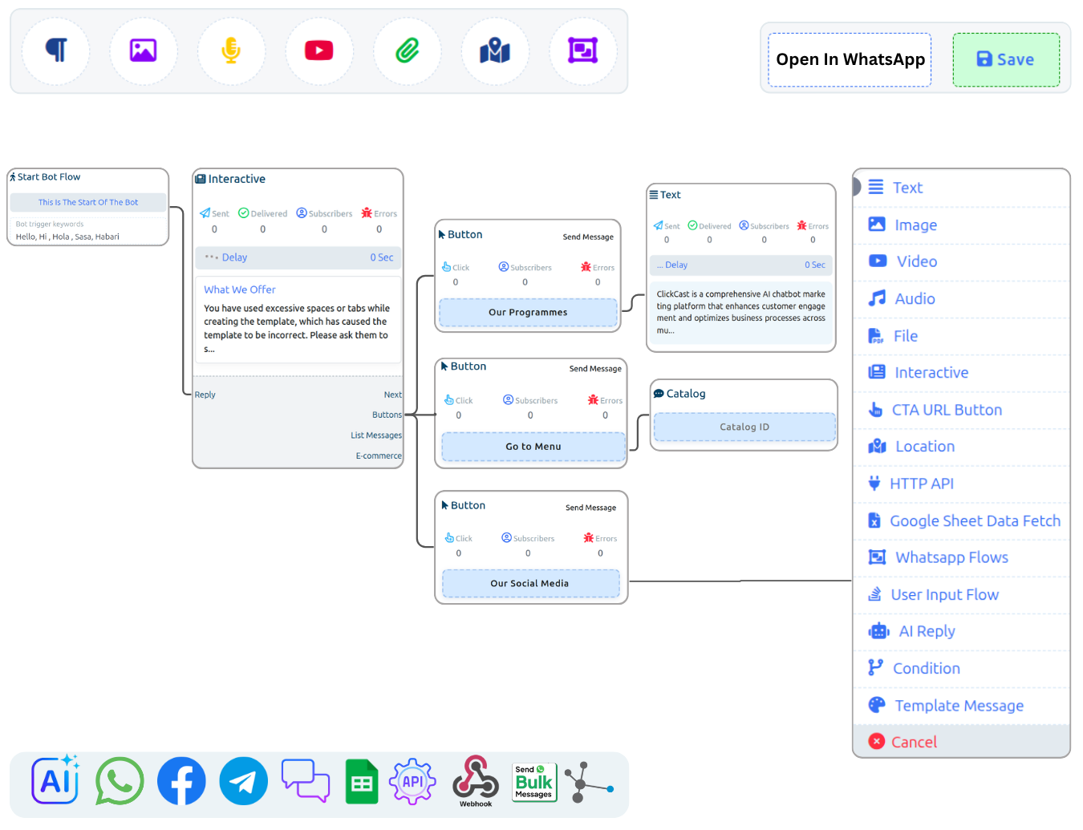Choose Template Message from the node menu
This screenshot has height=830, width=1083.
tap(961, 706)
